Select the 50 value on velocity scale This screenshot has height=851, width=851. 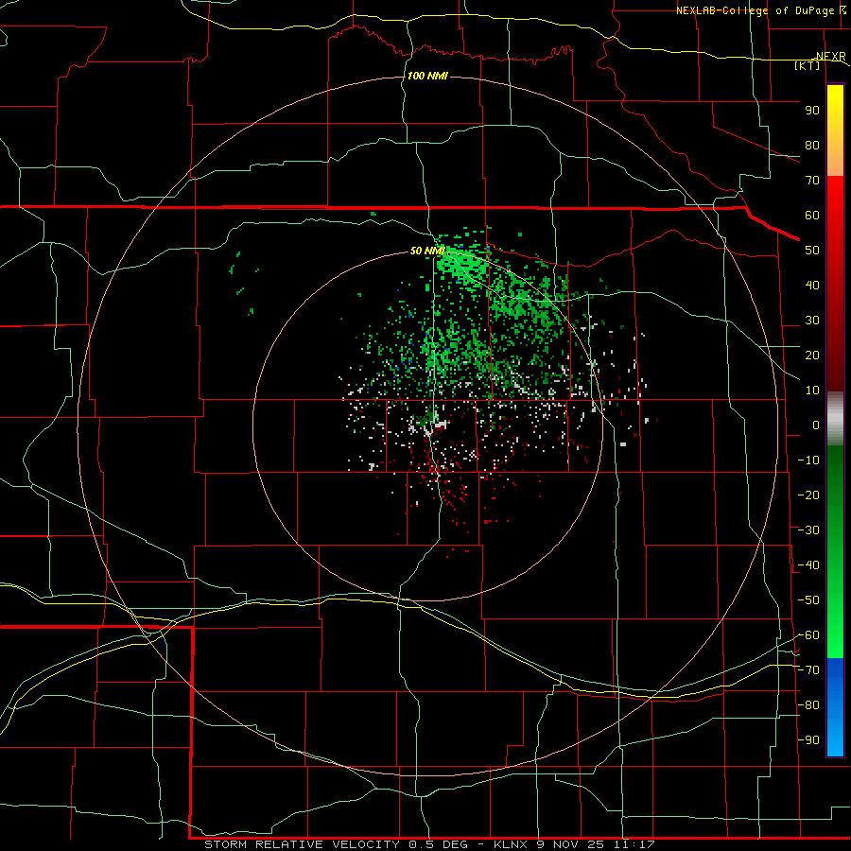(x=812, y=251)
